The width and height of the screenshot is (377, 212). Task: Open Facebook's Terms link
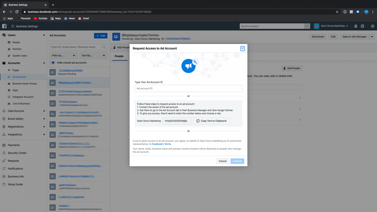pos(161,144)
